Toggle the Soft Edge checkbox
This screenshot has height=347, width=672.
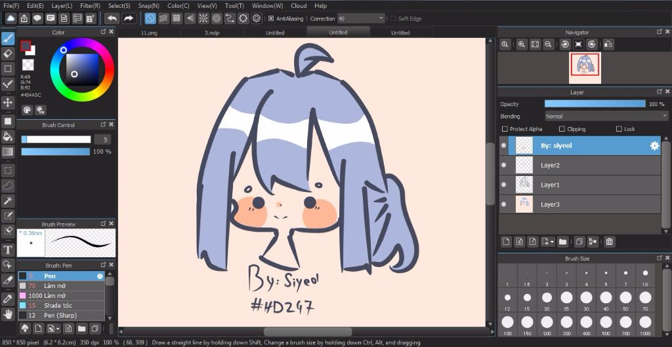pyautogui.click(x=393, y=18)
